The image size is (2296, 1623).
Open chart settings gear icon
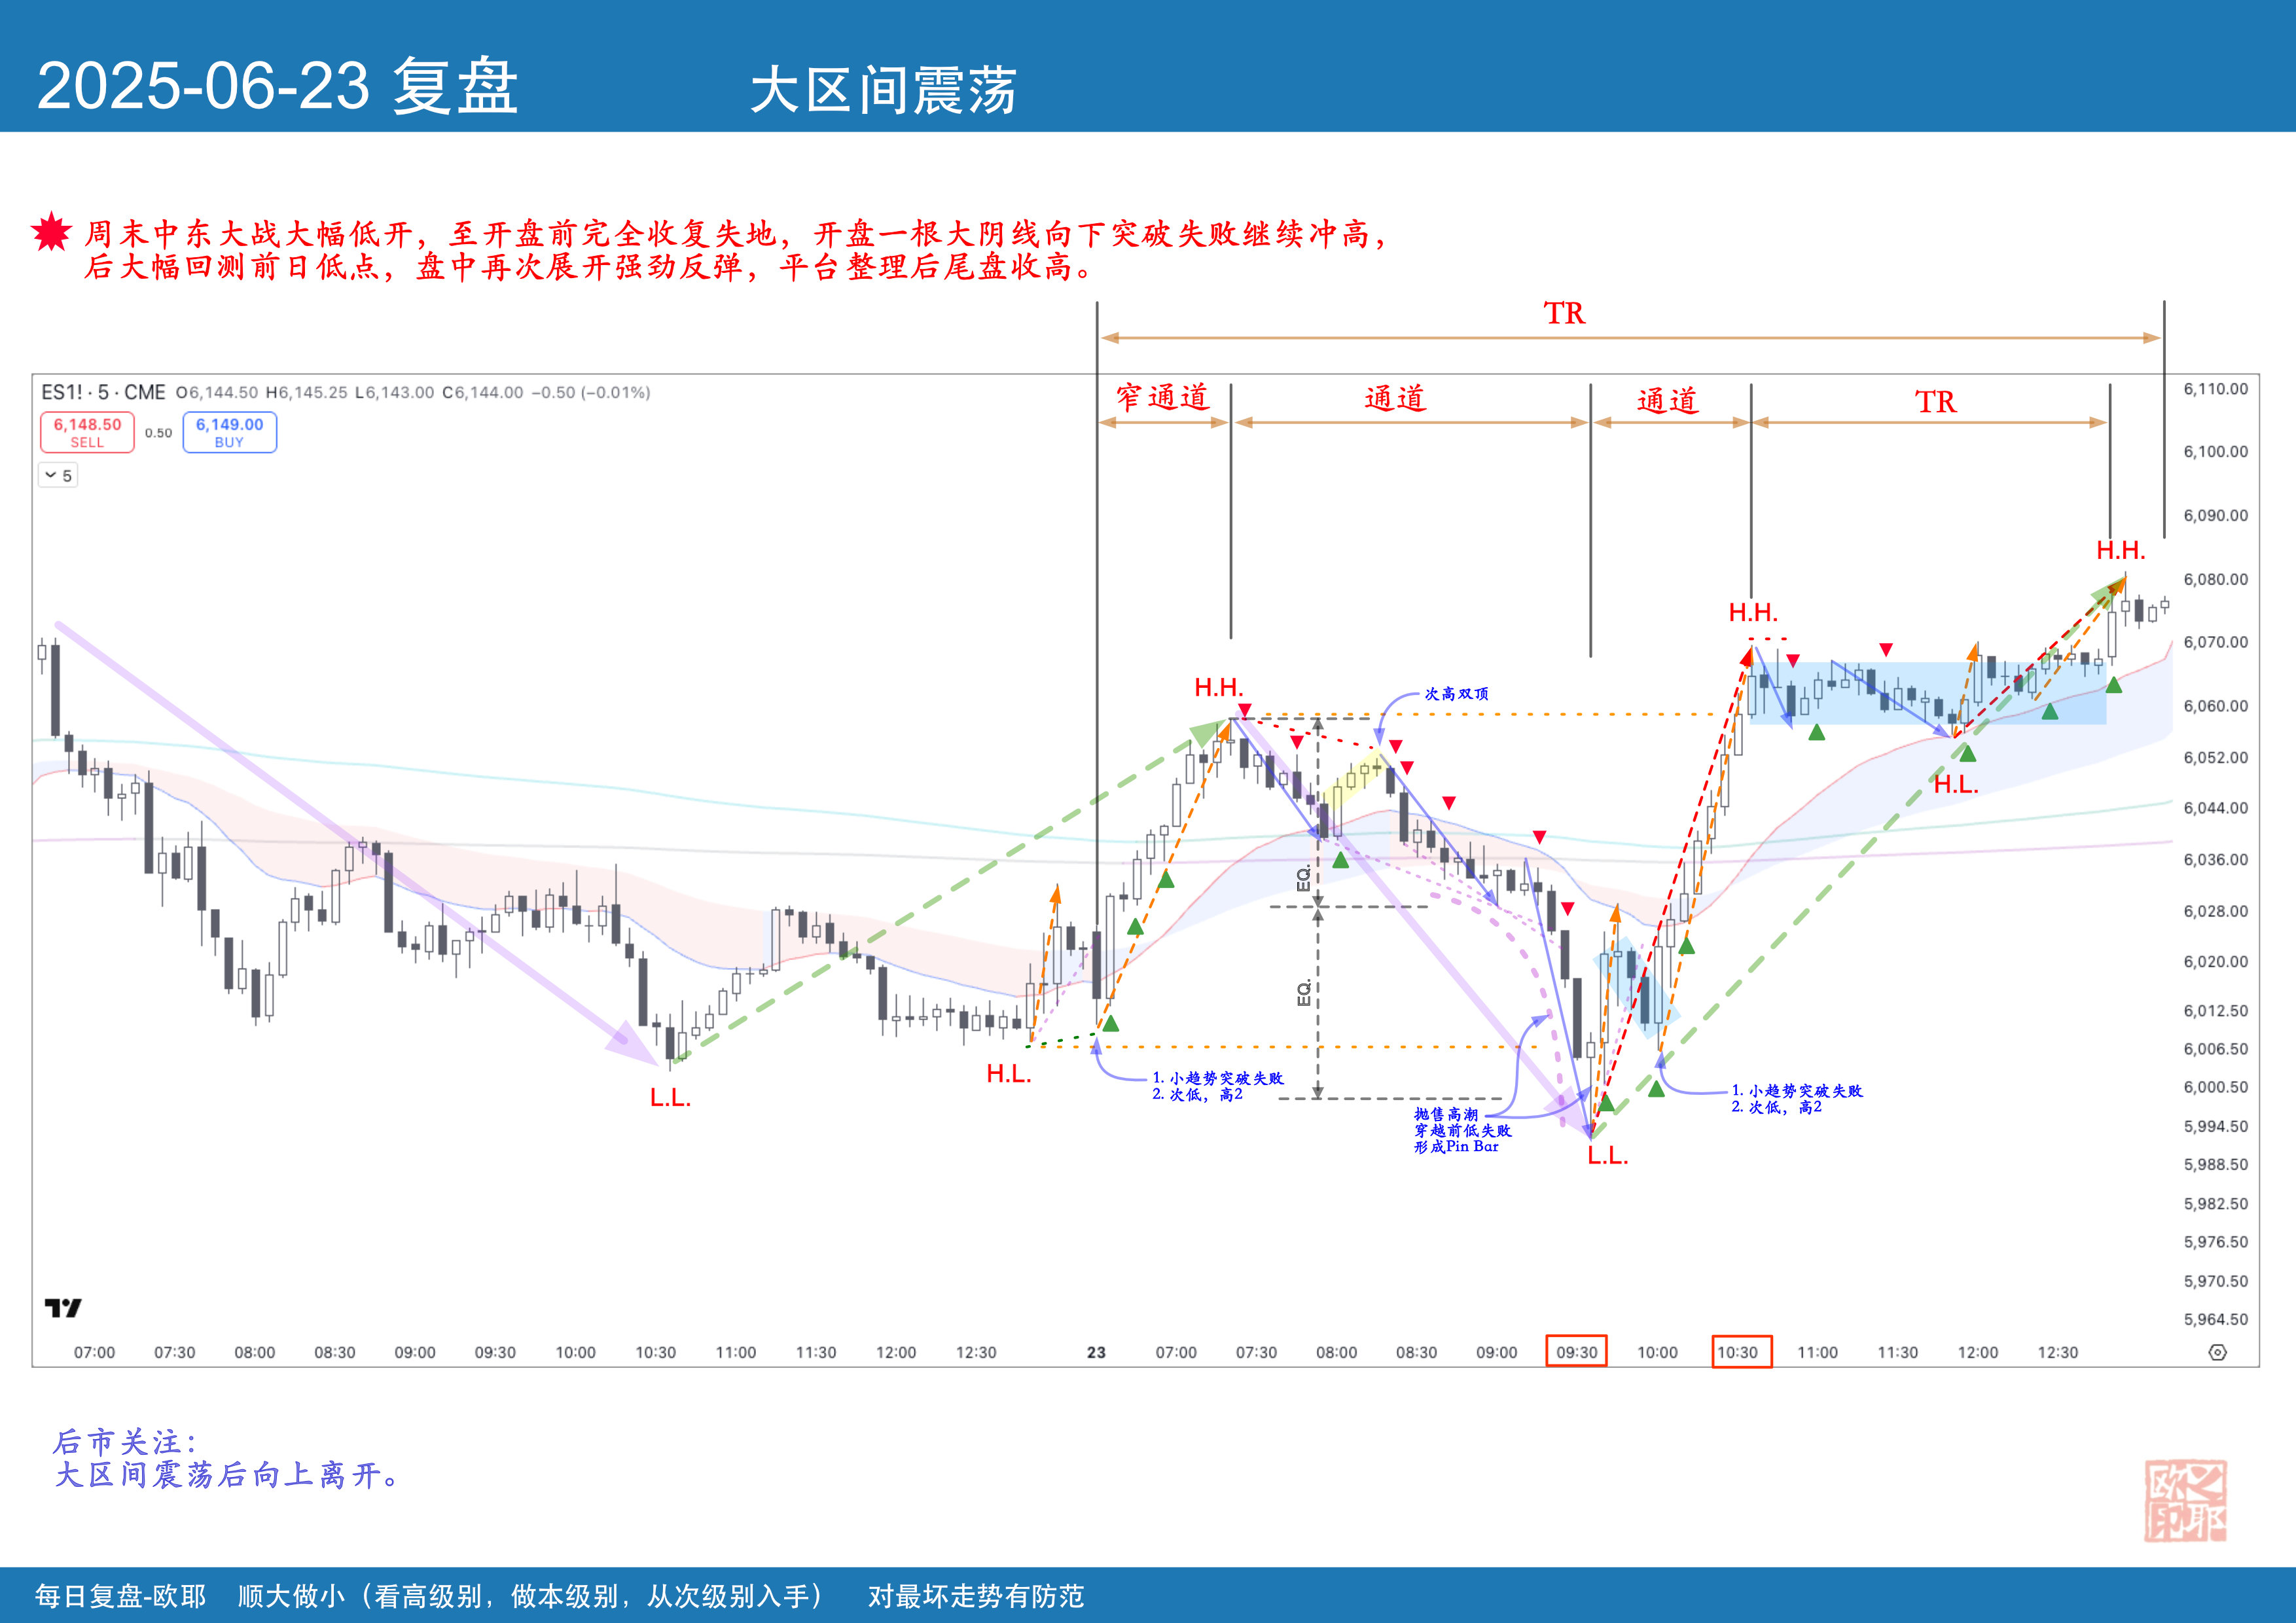tap(2217, 1352)
